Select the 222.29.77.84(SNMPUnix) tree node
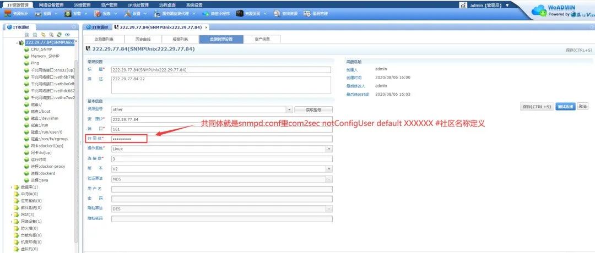Screen dimensions: 595x253 50,42
